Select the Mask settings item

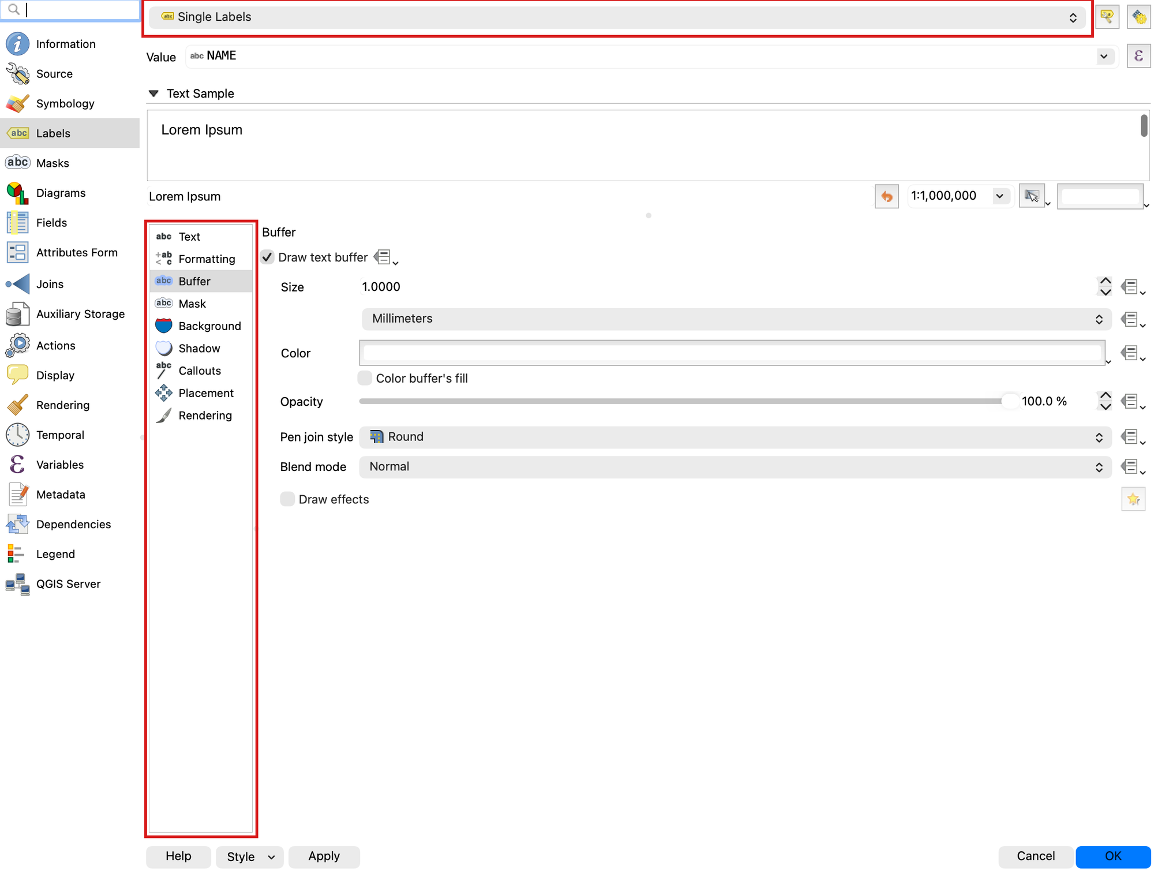(201, 304)
